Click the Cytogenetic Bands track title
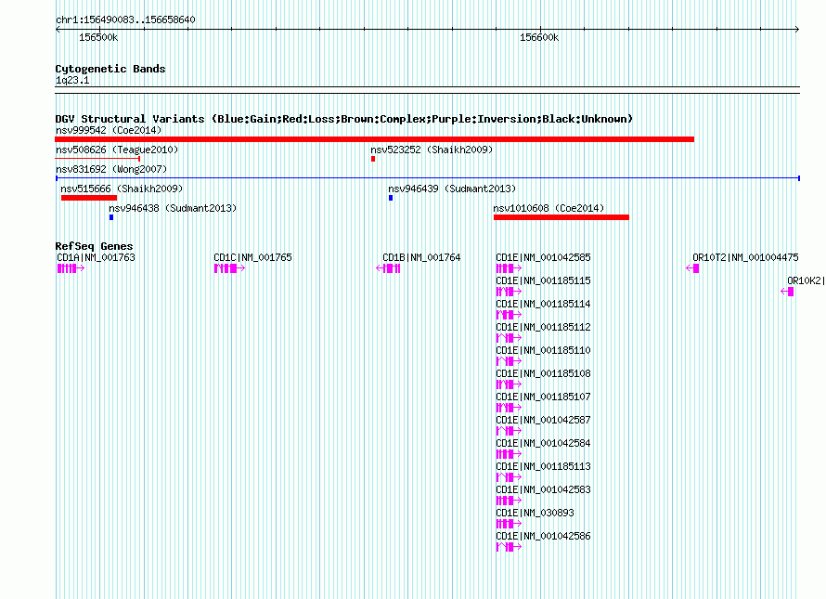The width and height of the screenshot is (826, 599). point(110,69)
